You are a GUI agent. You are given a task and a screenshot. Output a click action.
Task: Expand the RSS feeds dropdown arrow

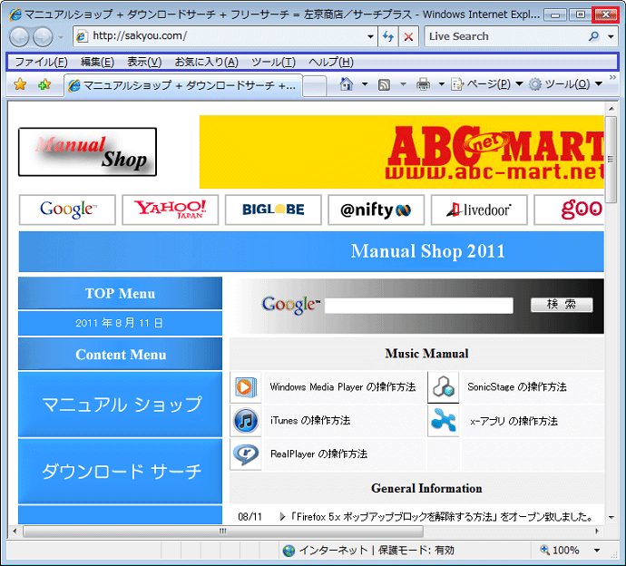(403, 83)
